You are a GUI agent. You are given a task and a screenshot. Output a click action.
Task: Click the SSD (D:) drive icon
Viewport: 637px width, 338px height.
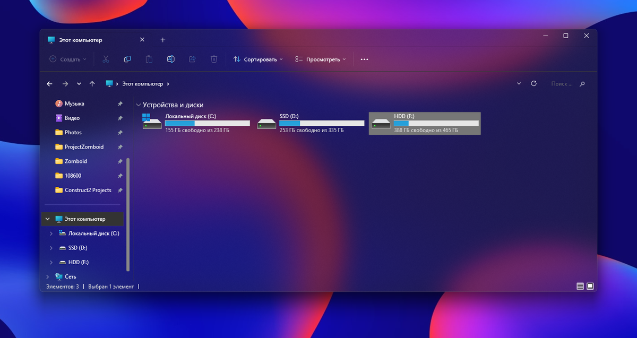[x=266, y=124]
